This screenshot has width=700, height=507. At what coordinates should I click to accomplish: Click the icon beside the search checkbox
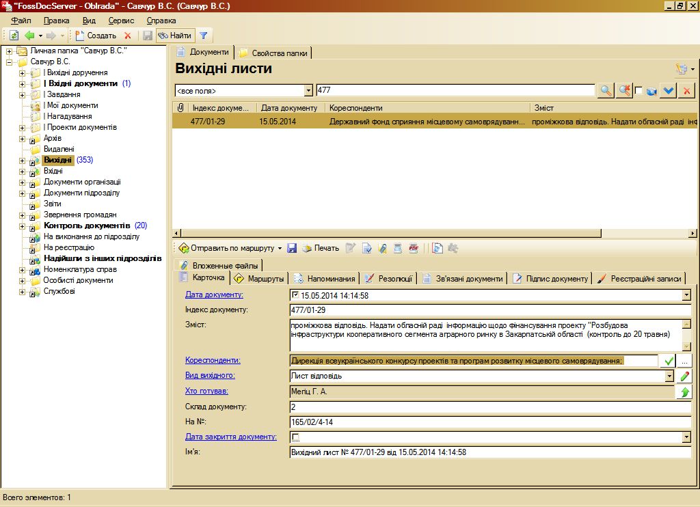point(651,91)
